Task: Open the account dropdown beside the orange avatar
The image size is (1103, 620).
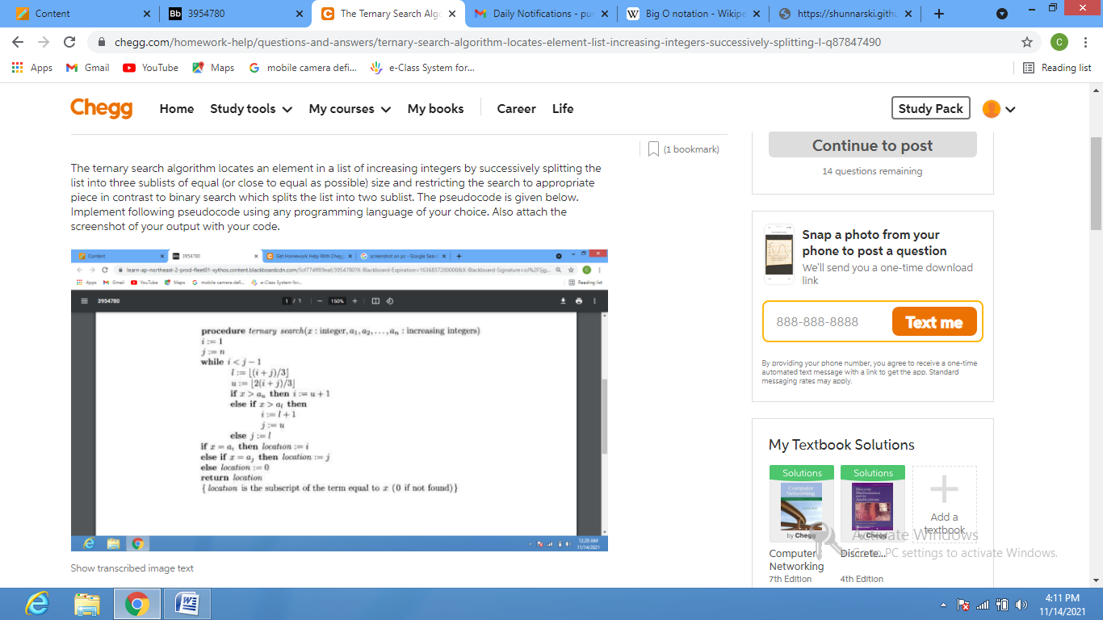Action: tap(1010, 108)
